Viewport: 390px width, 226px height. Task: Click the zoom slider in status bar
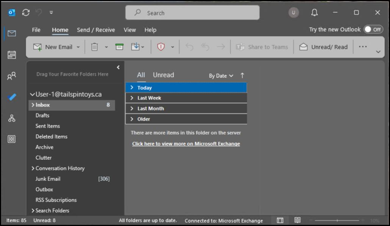(337, 220)
